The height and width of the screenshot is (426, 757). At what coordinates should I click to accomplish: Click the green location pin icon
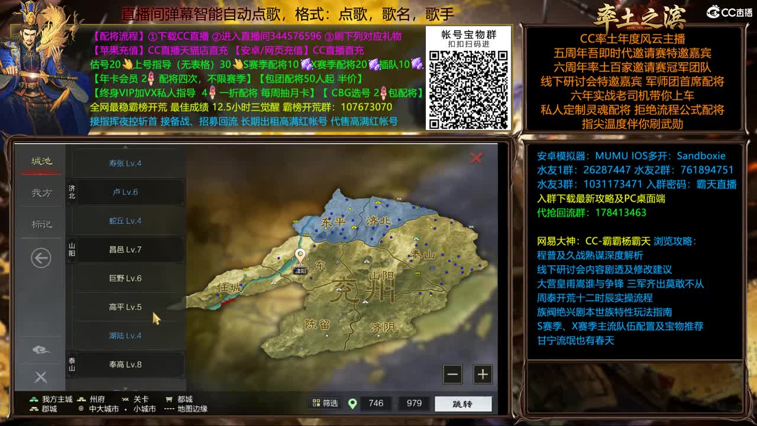[x=353, y=404]
